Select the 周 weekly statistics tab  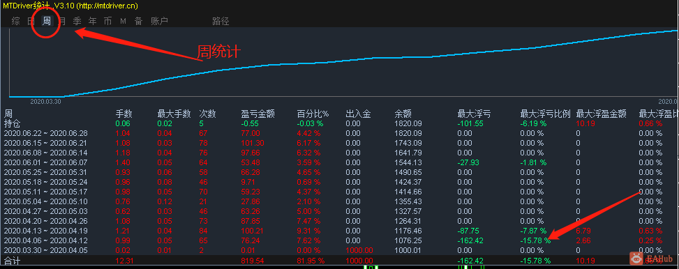(46, 21)
